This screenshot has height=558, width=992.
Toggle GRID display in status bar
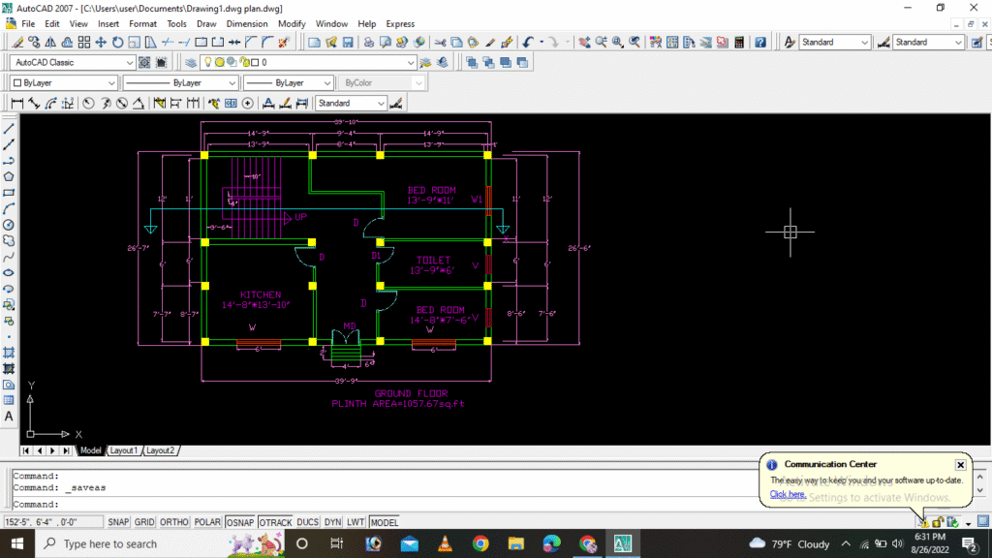tap(144, 522)
